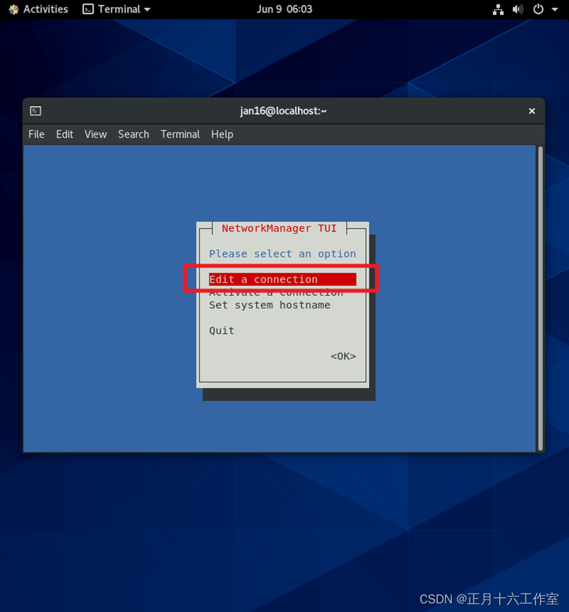Click the Activities overview icon
Screen dimensions: 569x612
click(14, 9)
